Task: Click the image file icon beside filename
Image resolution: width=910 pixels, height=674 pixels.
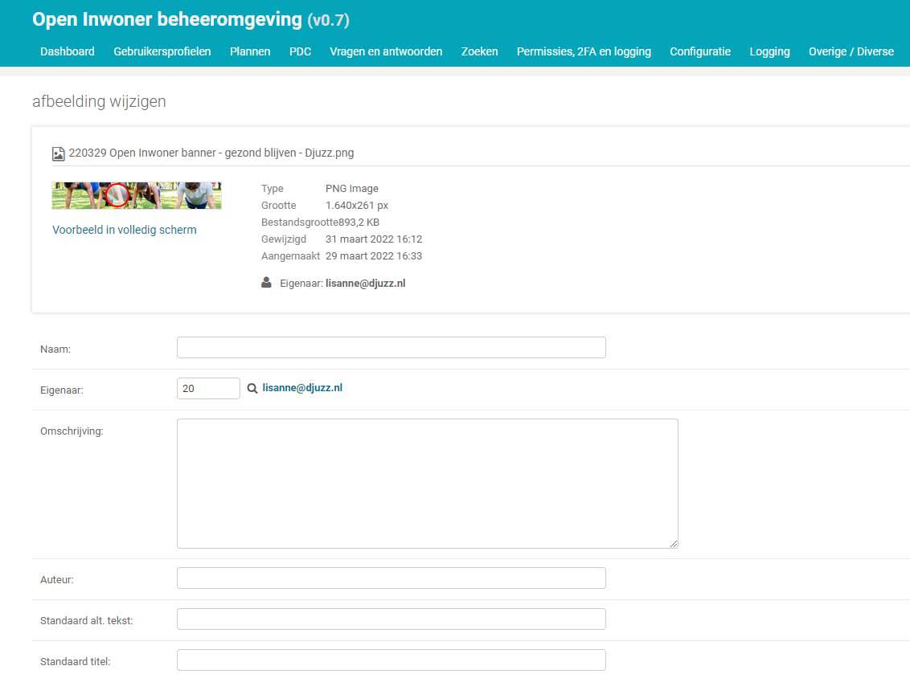Action: 58,153
